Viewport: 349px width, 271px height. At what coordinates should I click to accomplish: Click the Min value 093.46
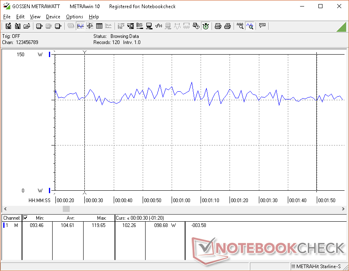tap(37, 225)
